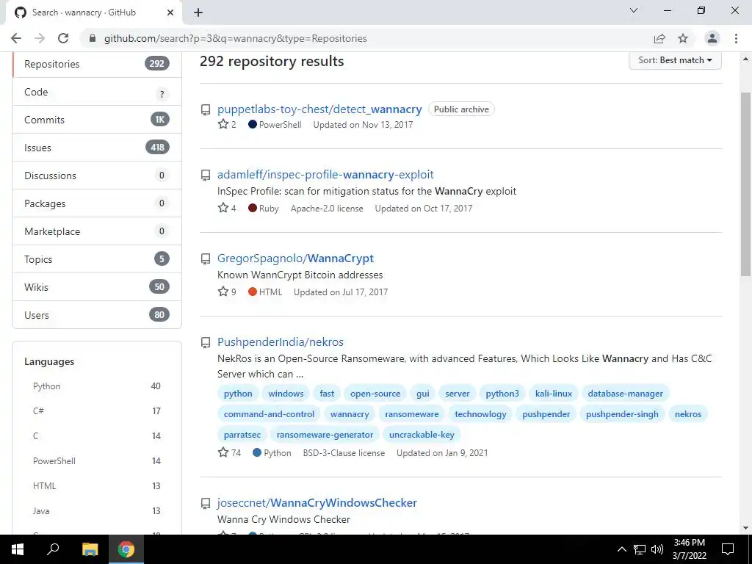Screen dimensions: 752x564
Task: Open puppetlabs-toy-chest/detect_wannacry repository
Action: (x=319, y=109)
